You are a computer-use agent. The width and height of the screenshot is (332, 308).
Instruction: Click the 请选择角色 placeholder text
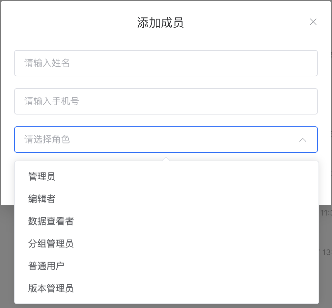point(47,140)
